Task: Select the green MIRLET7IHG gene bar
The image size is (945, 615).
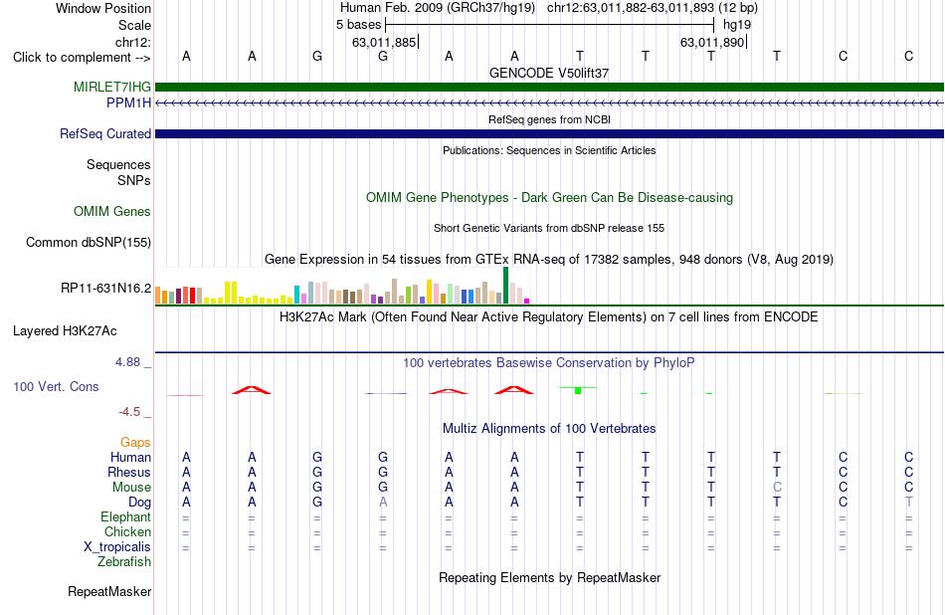Action: point(549,87)
